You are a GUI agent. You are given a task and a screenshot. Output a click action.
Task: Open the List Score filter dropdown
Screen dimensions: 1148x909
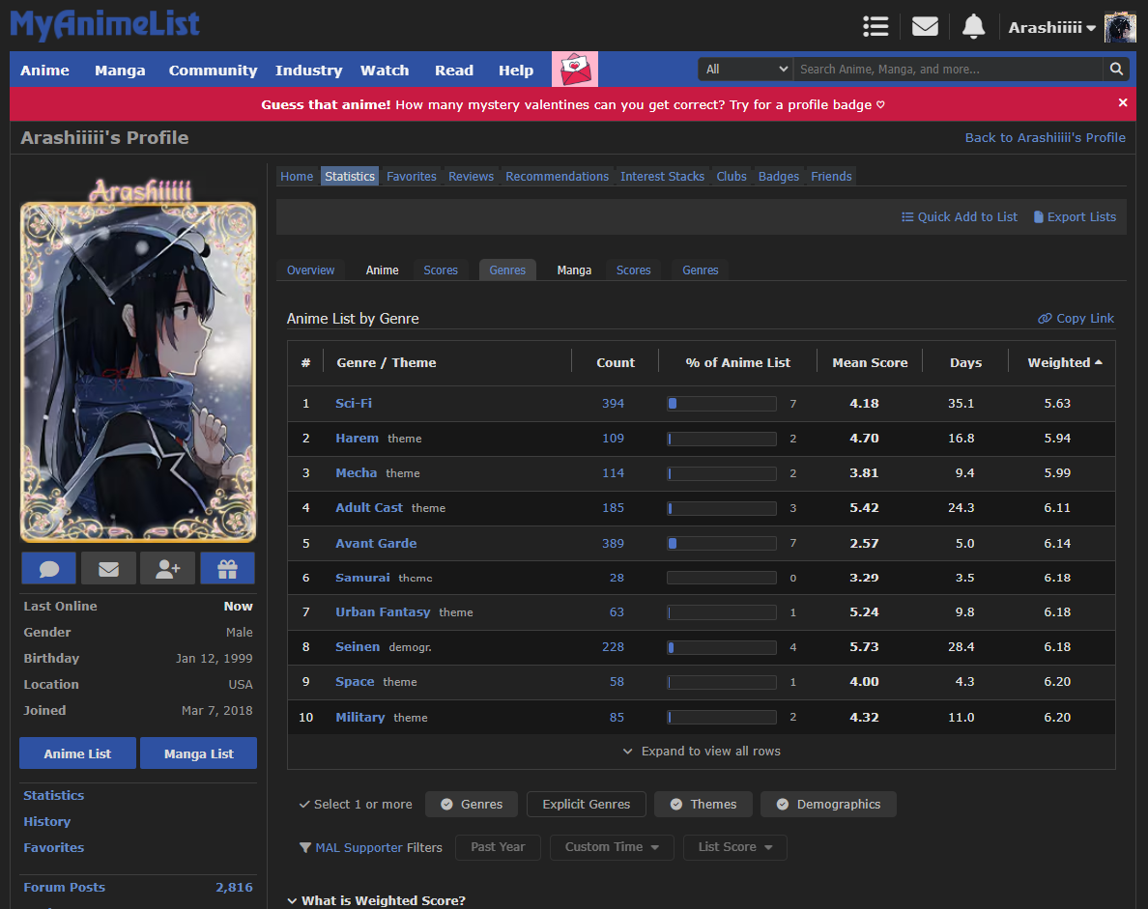pyautogui.click(x=734, y=847)
